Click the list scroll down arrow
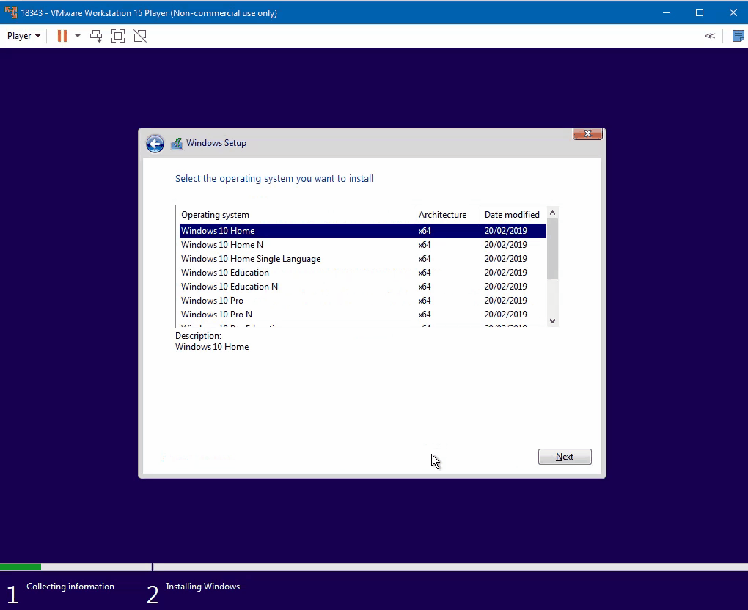The image size is (748, 610). coord(552,321)
